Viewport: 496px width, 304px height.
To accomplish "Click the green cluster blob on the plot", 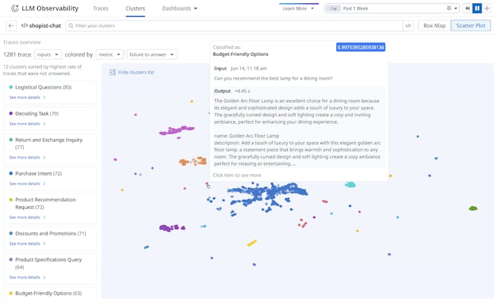I will [473, 208].
